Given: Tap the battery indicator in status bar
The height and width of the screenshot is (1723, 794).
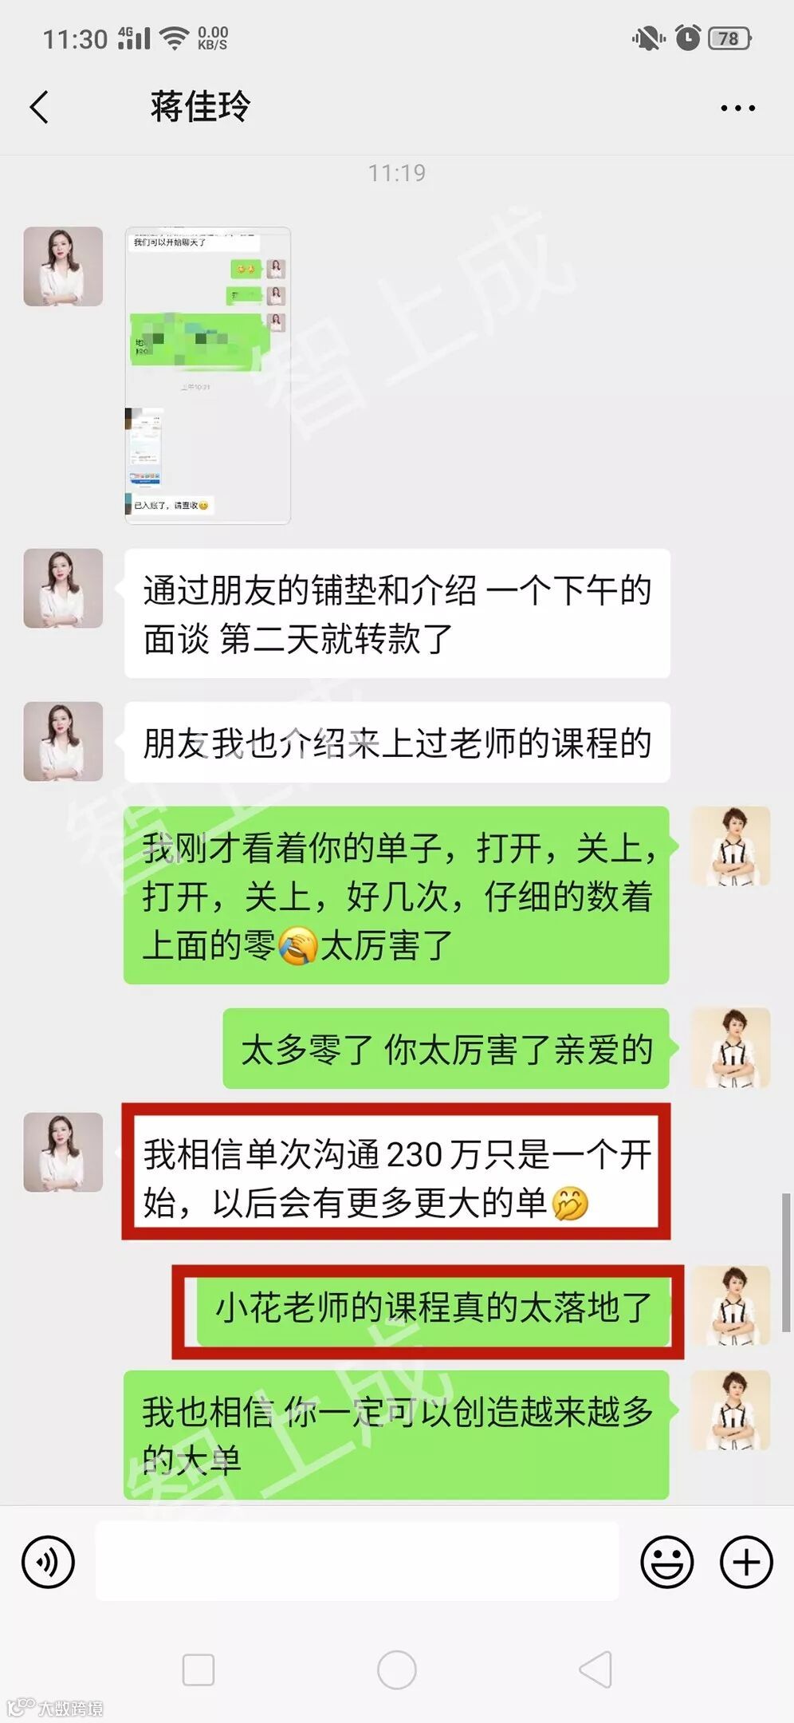Looking at the screenshot, I should 729,38.
